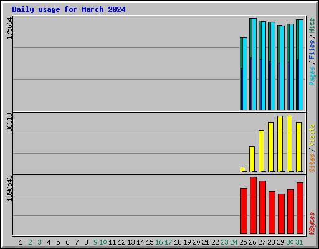The image size is (319, 249).
Task: Click green day label 10 on the x-axis
Action: pyautogui.click(x=103, y=242)
